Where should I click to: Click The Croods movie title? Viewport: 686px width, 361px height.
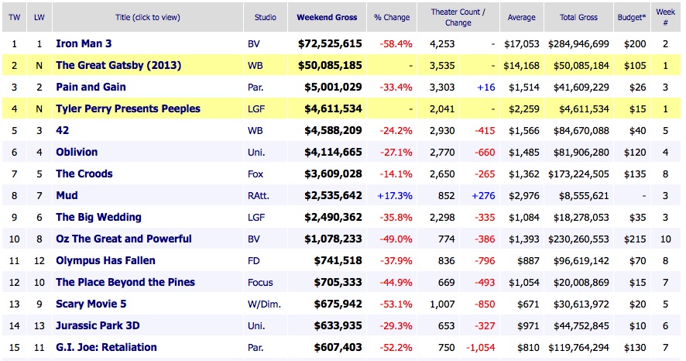(x=84, y=174)
